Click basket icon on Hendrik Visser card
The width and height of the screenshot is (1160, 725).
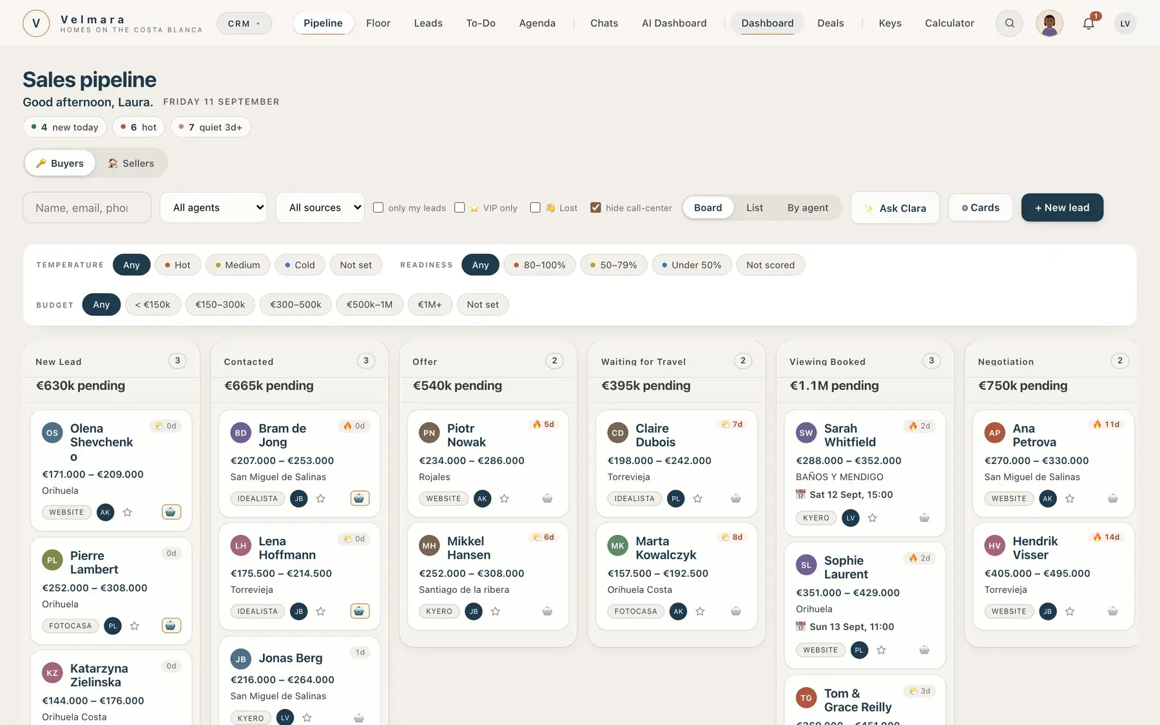point(1112,611)
